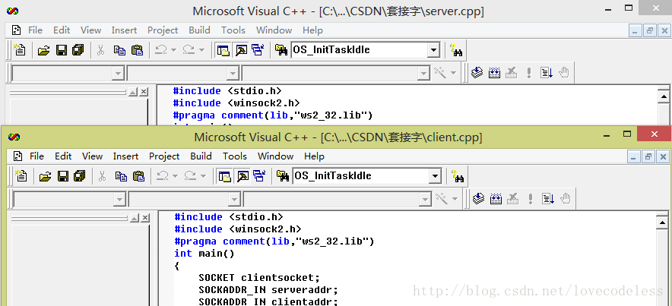Click Copy icon in server.cpp window
Image resolution: width=672 pixels, height=306 pixels.
[x=119, y=50]
